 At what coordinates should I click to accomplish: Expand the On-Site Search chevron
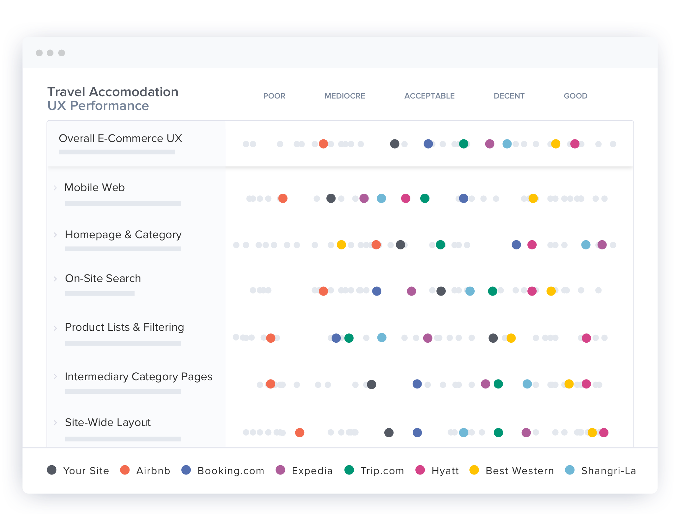click(55, 279)
